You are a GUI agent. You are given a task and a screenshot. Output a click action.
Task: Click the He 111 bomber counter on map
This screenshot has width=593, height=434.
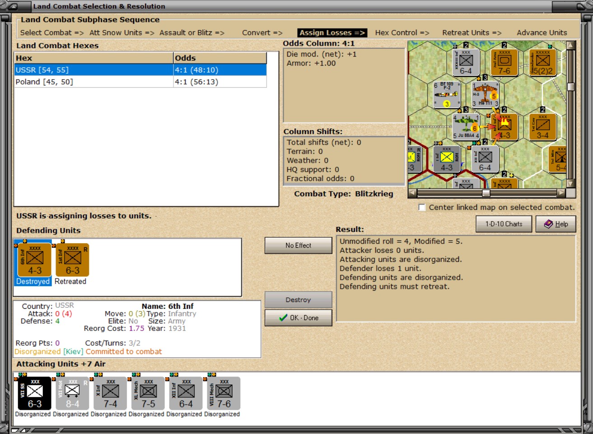coord(485,95)
